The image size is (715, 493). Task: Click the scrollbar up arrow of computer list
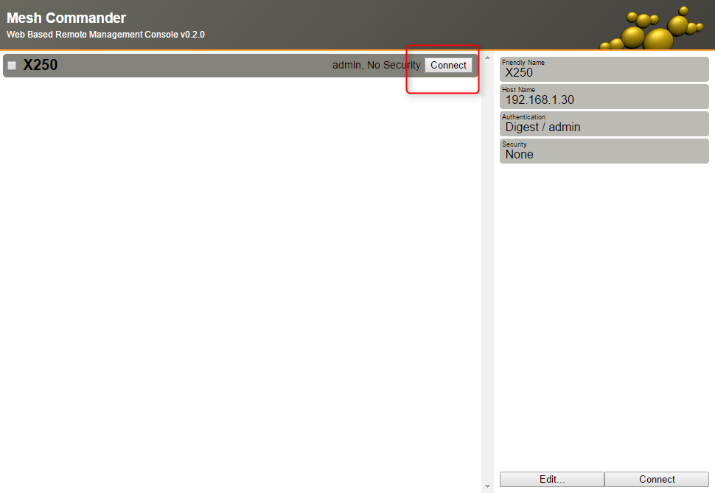tap(487, 57)
